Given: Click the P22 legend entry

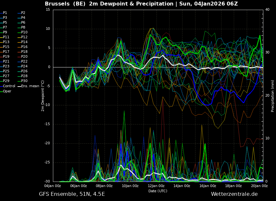Looking at the screenshot, I should click(x=23, y=62).
